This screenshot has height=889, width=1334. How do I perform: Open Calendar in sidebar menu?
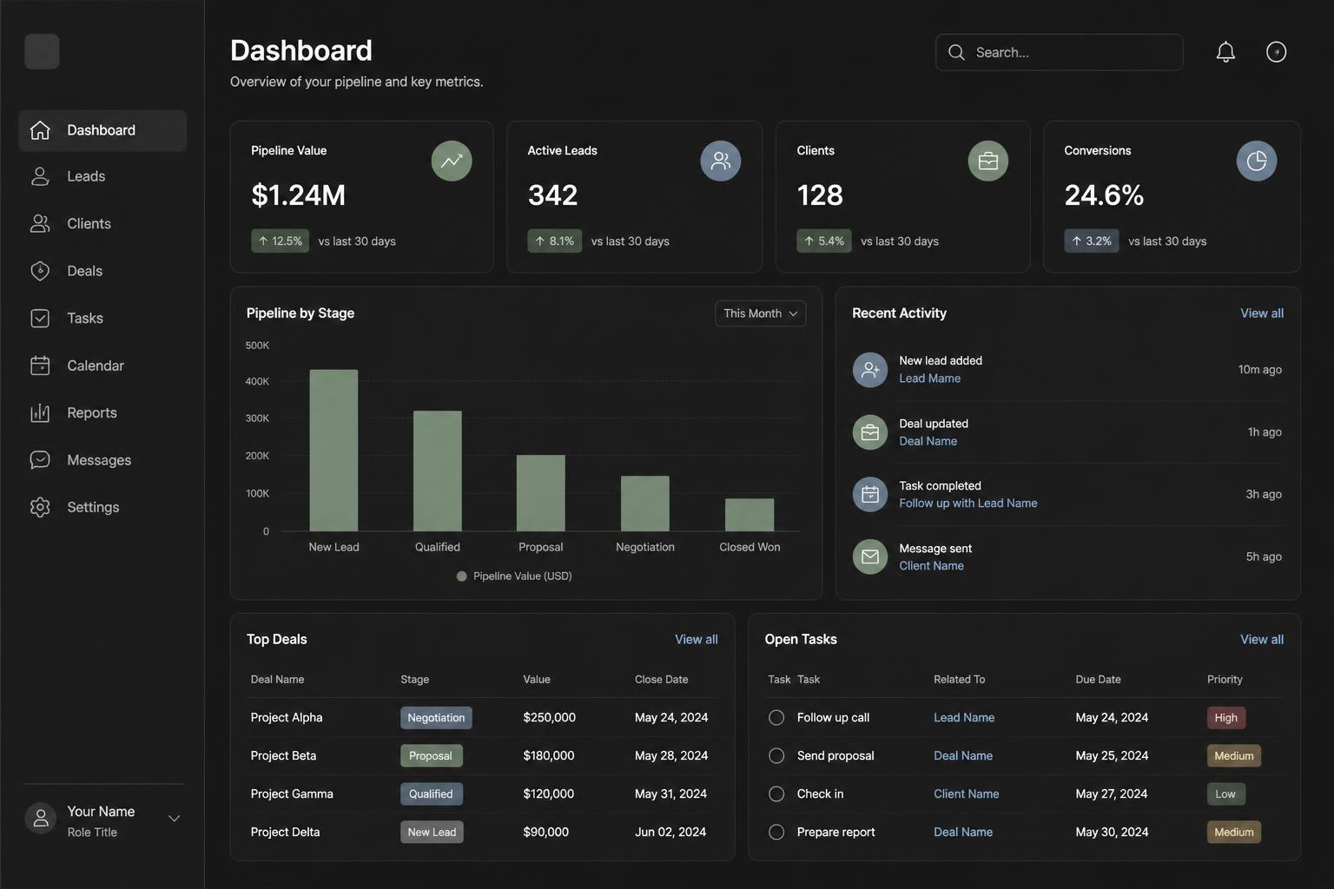point(102,365)
